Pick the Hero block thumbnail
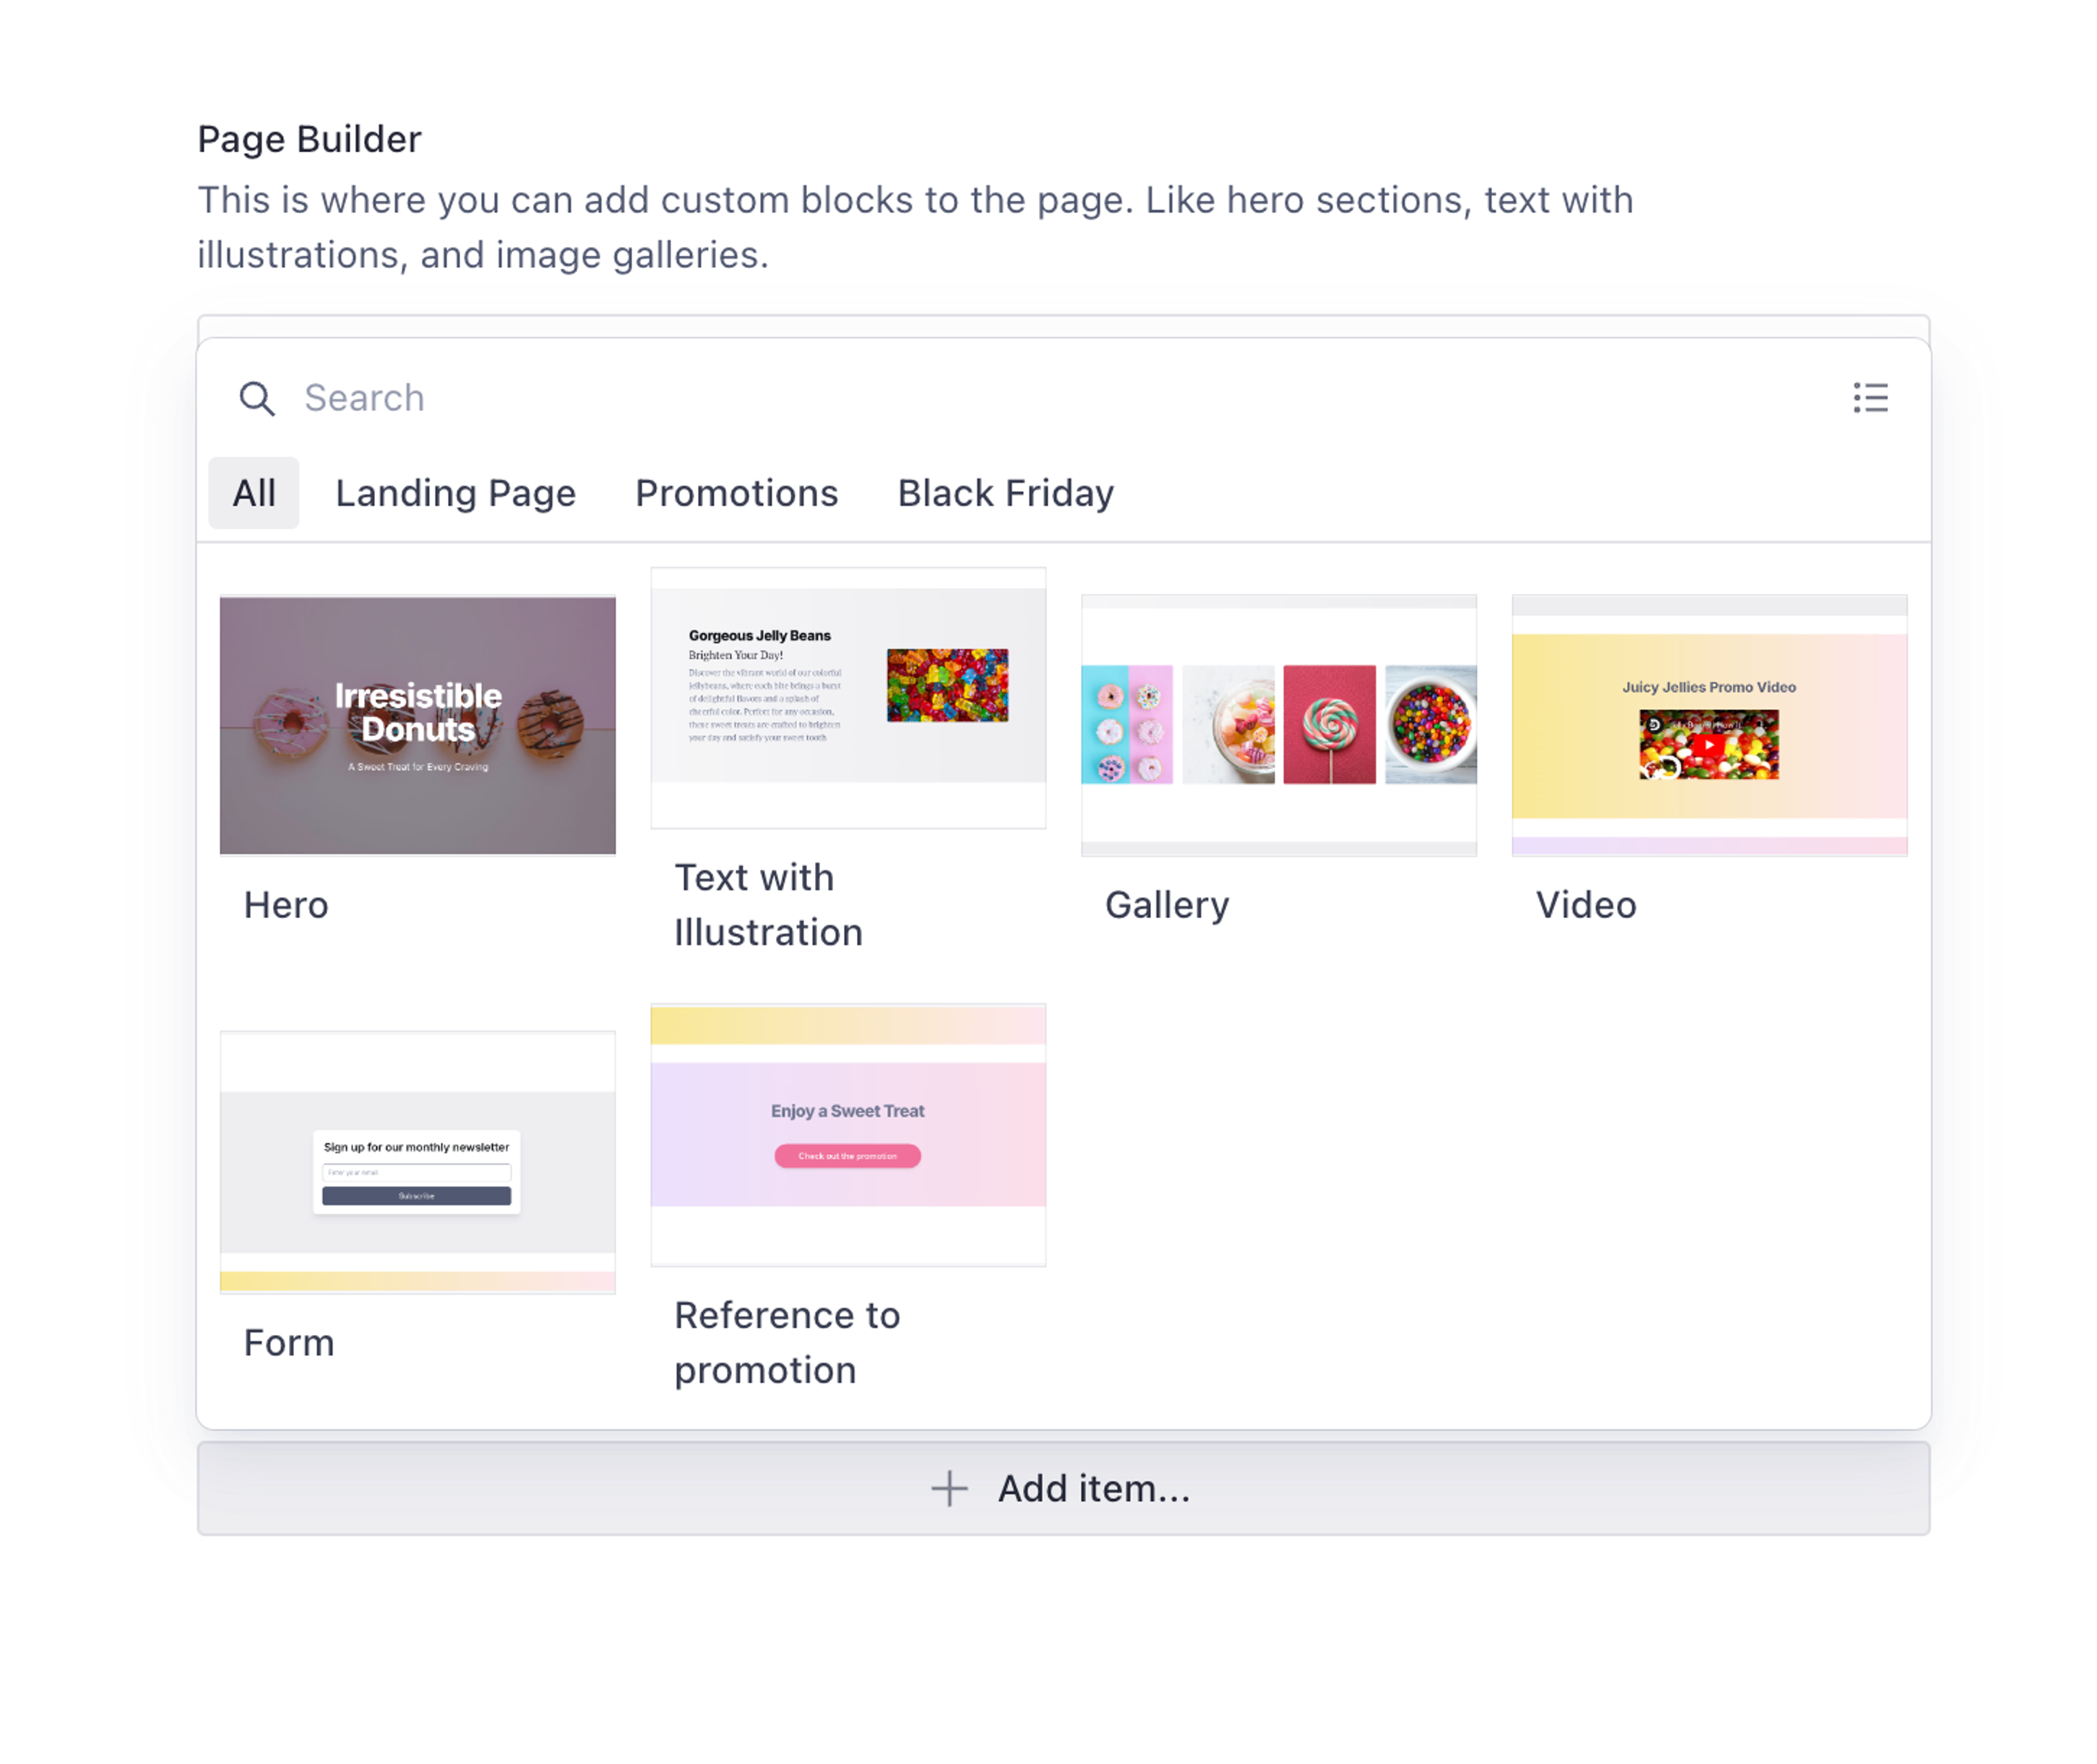Image resolution: width=2097 pixels, height=1764 pixels. pyautogui.click(x=417, y=725)
